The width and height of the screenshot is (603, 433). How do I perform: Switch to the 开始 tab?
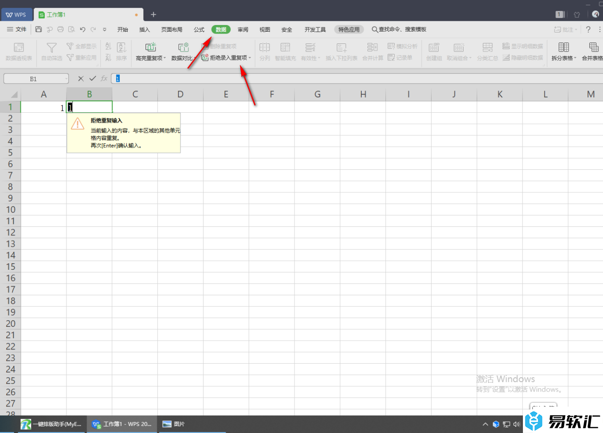122,29
